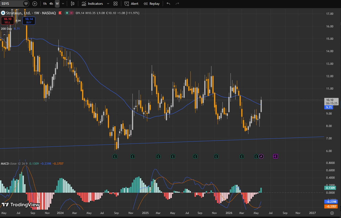Image resolution: width=341 pixels, height=218 pixels.
Task: Click the pink approximate data mode icon
Action: tap(71, 13)
